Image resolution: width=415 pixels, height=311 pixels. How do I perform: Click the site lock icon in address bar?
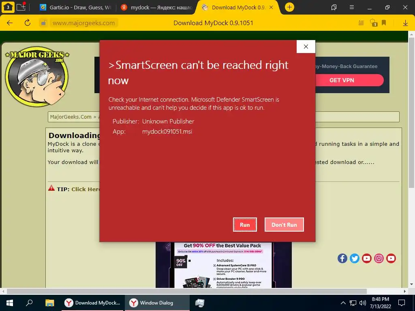(x=44, y=23)
